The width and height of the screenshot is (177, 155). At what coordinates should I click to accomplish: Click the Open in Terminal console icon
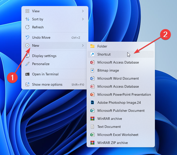point(27,74)
